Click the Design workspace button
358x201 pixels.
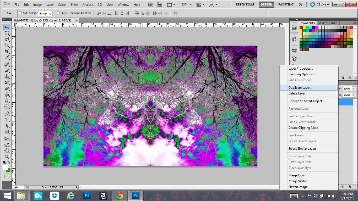pyautogui.click(x=267, y=4)
